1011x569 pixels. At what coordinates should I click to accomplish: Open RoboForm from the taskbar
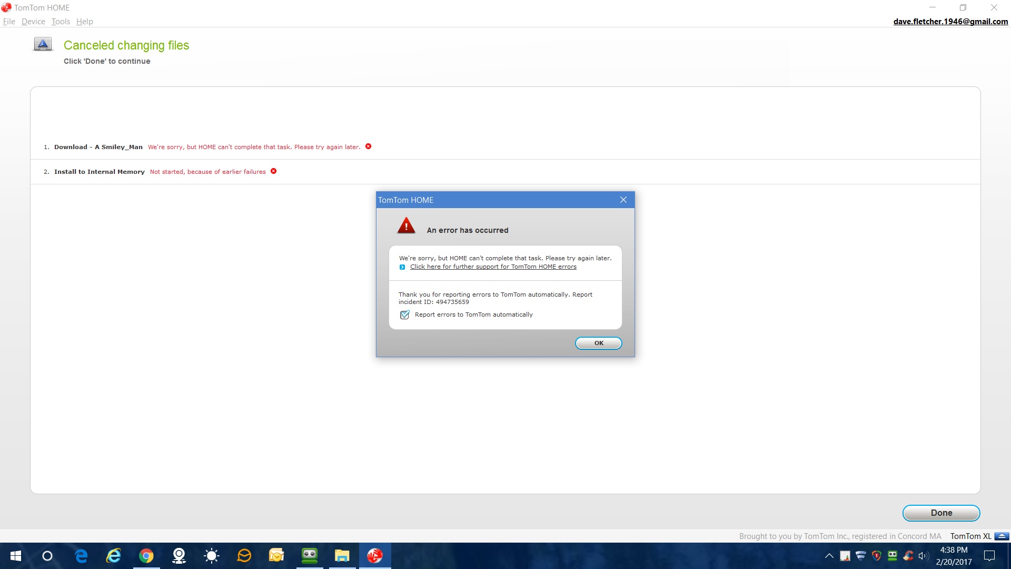point(310,556)
